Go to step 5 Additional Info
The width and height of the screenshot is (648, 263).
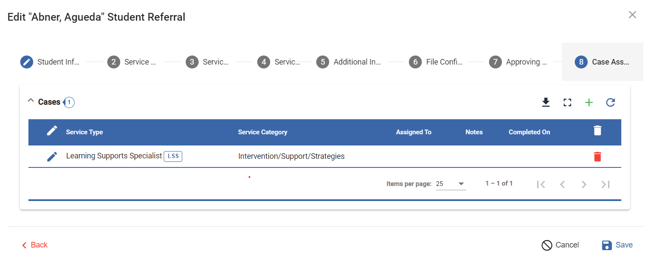(x=349, y=62)
